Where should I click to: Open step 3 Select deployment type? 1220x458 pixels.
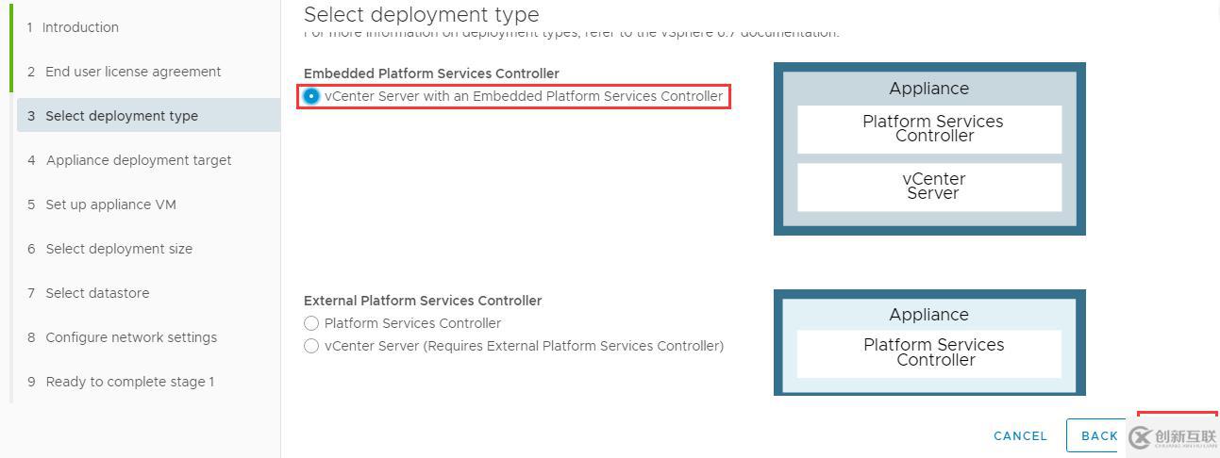coord(148,116)
